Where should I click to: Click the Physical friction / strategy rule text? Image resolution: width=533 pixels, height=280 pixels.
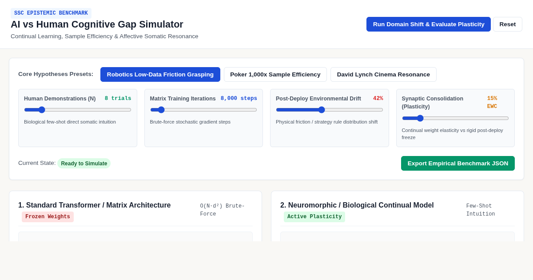327,122
